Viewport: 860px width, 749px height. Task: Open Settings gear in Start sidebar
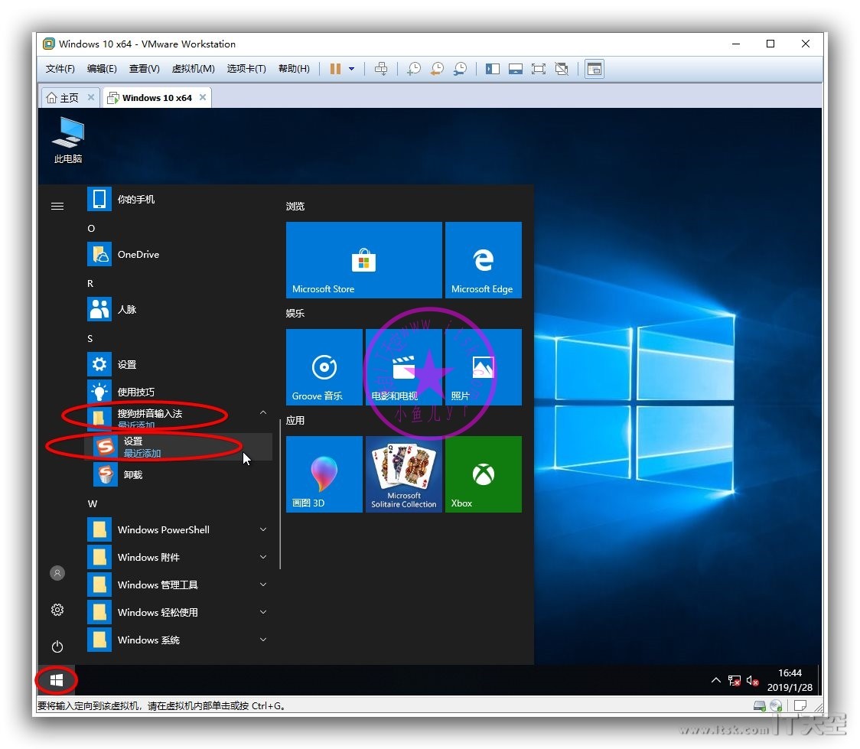coord(57,610)
